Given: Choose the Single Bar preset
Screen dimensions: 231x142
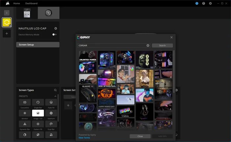Looking at the screenshot, I should [x=38, y=102].
